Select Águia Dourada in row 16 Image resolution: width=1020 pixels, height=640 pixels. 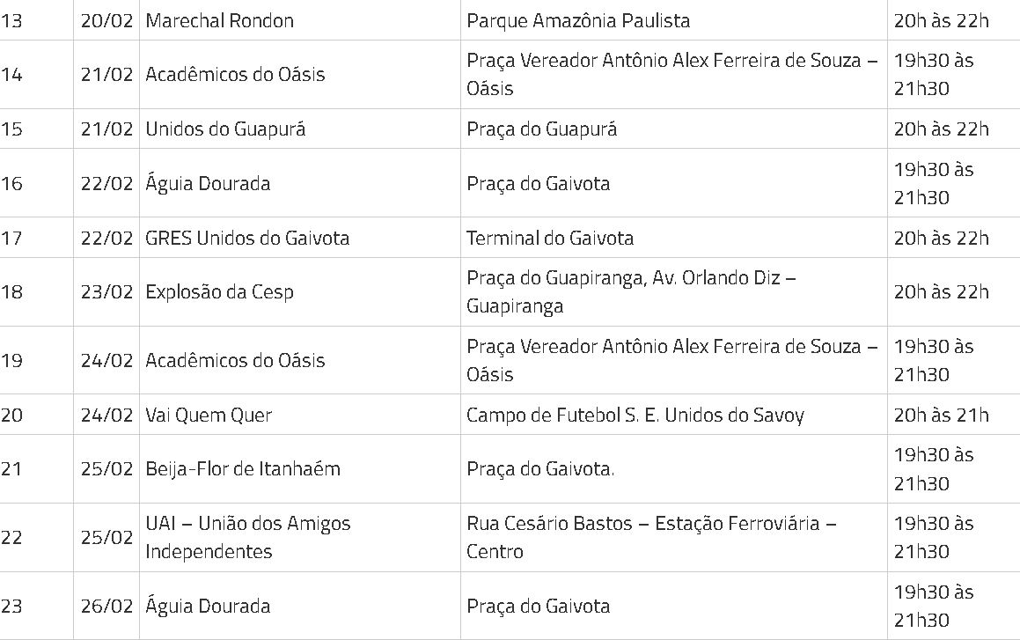click(208, 183)
